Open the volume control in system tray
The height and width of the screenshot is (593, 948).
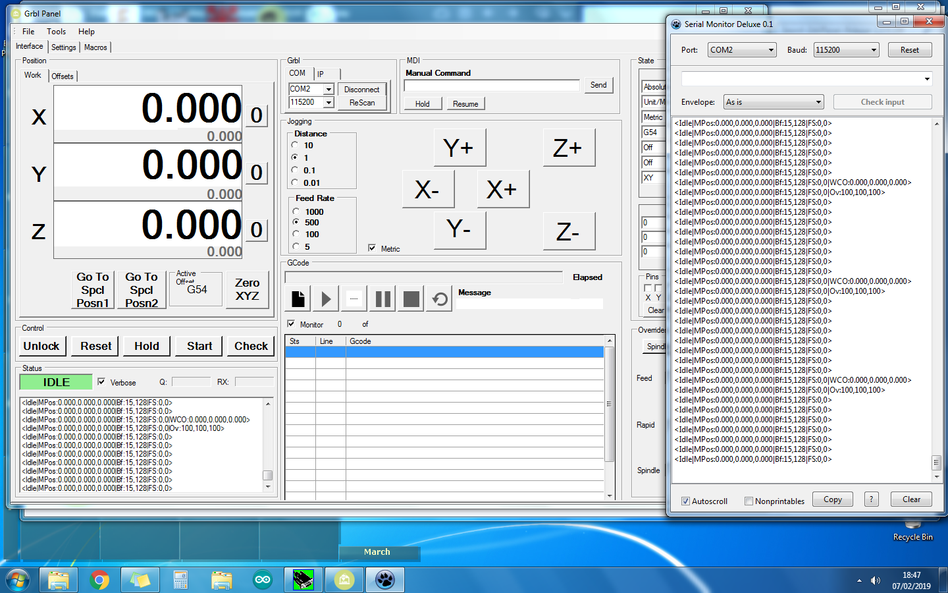(x=876, y=580)
